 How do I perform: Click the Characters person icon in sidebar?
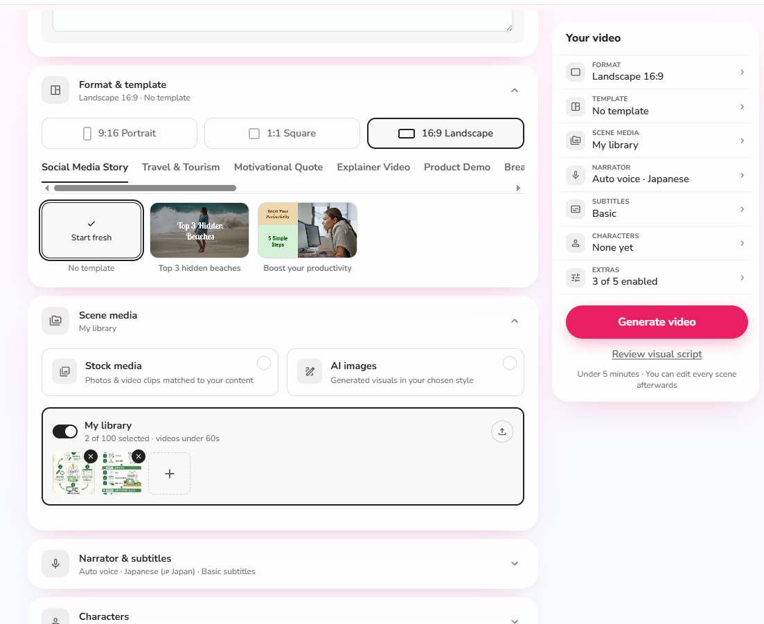click(576, 243)
